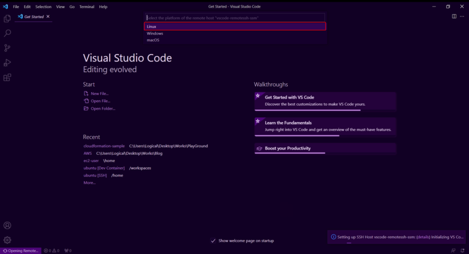Open the Extensions view

[7, 77]
